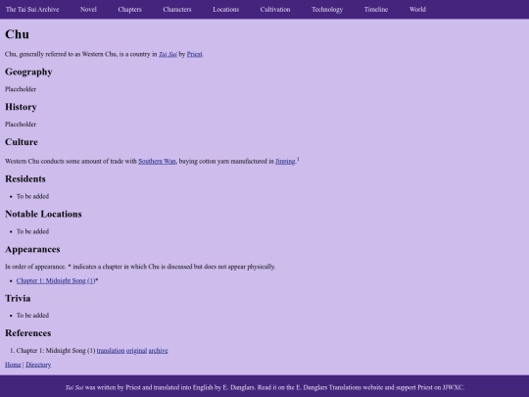Click footnote reference 1 after Jinping
This screenshot has height=397, width=529.
click(x=298, y=159)
